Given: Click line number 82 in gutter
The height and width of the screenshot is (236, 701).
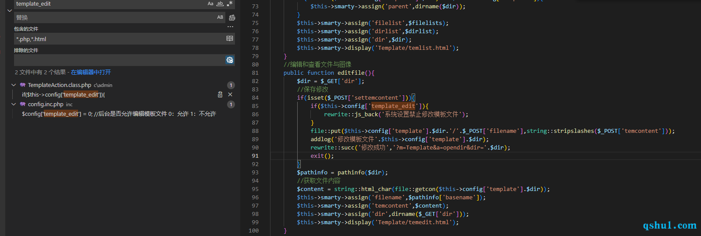Looking at the screenshot, I should [255, 81].
